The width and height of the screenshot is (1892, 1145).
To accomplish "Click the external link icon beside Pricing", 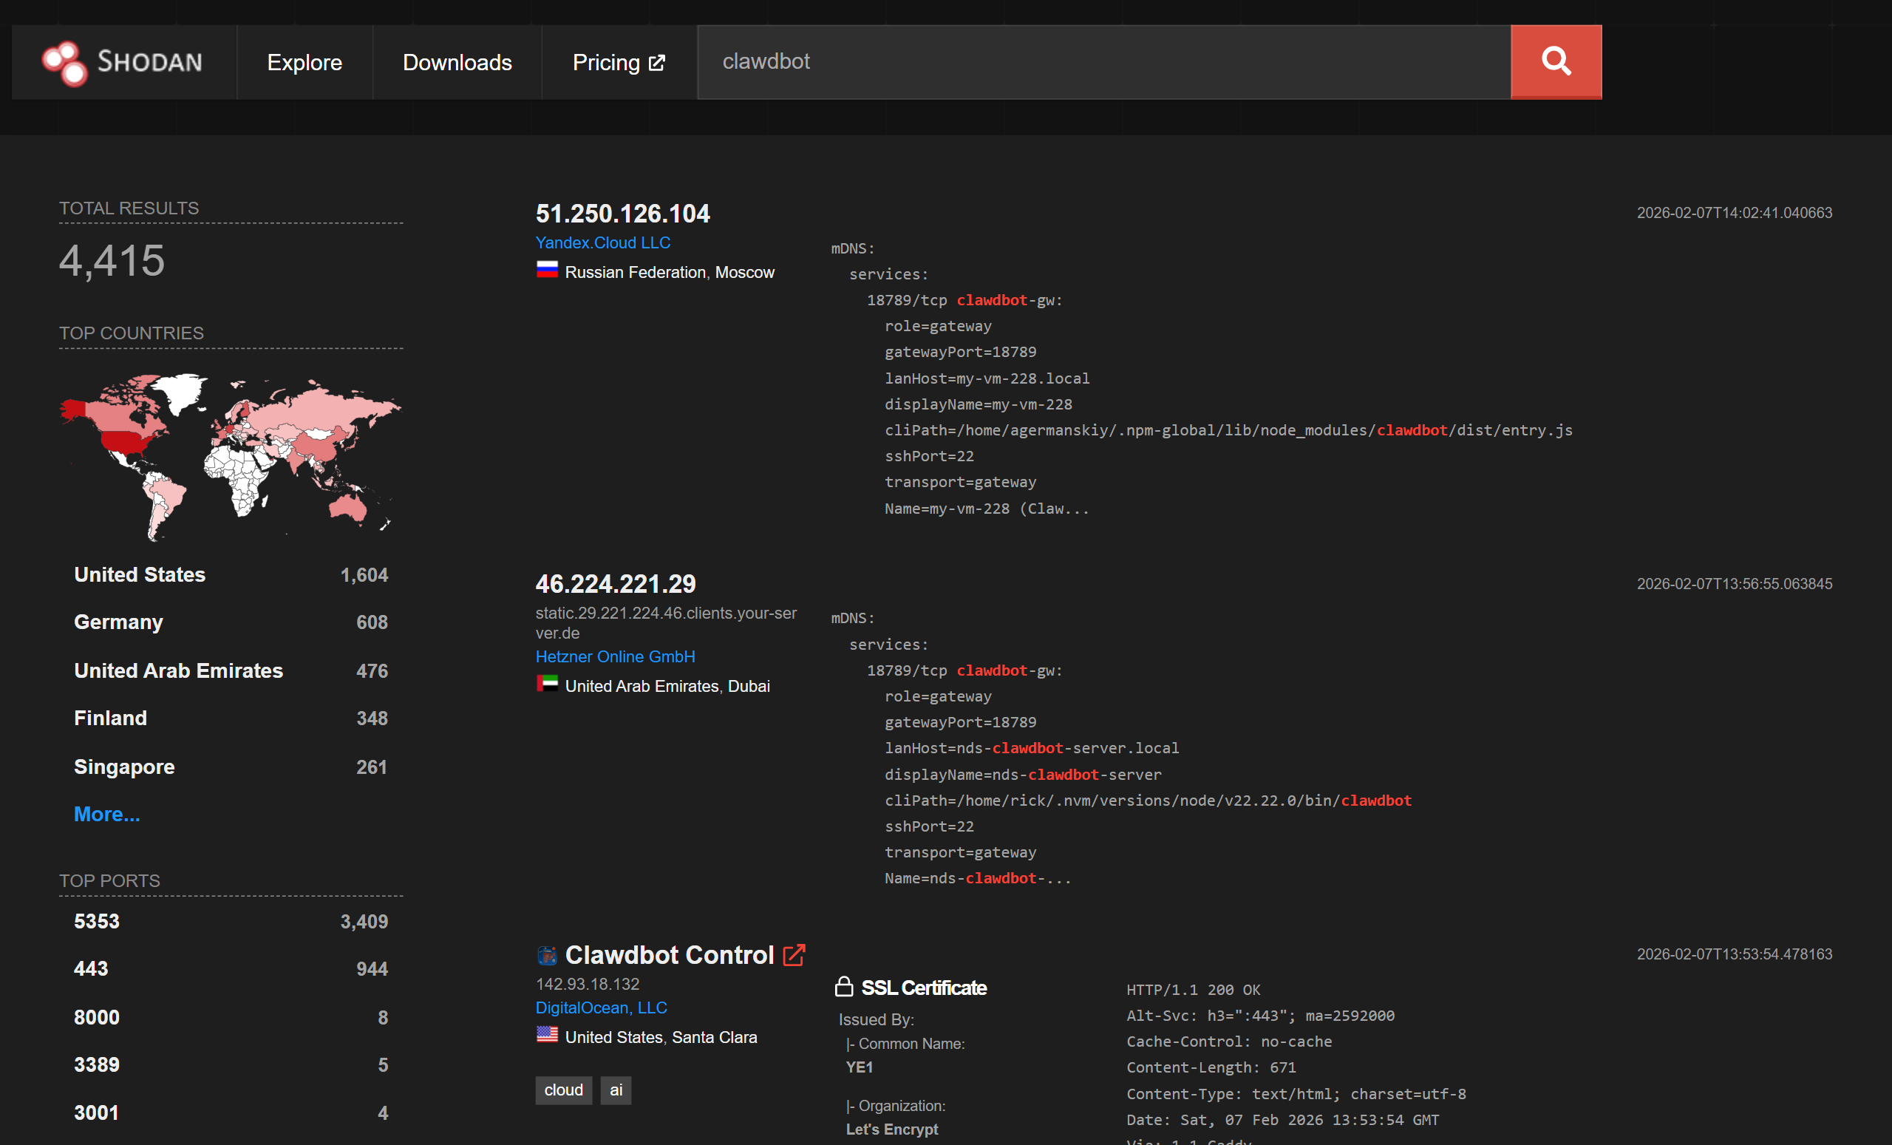I will (656, 62).
